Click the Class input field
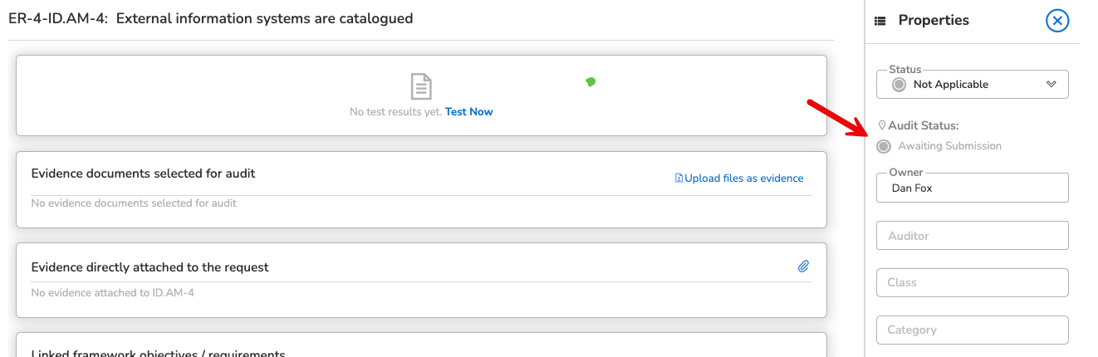The width and height of the screenshot is (1098, 357). (973, 282)
